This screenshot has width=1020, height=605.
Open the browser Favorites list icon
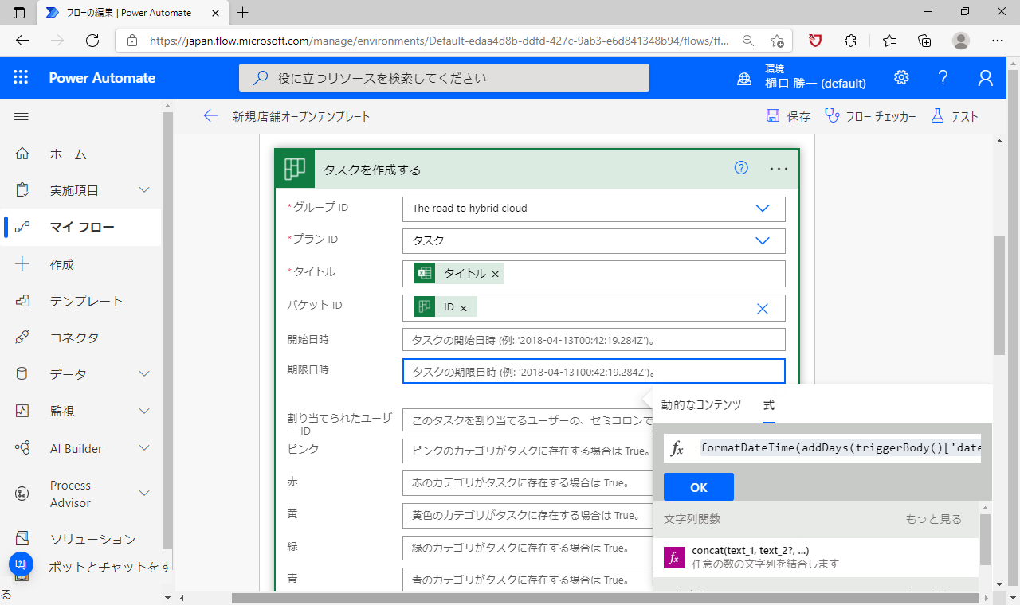[889, 41]
